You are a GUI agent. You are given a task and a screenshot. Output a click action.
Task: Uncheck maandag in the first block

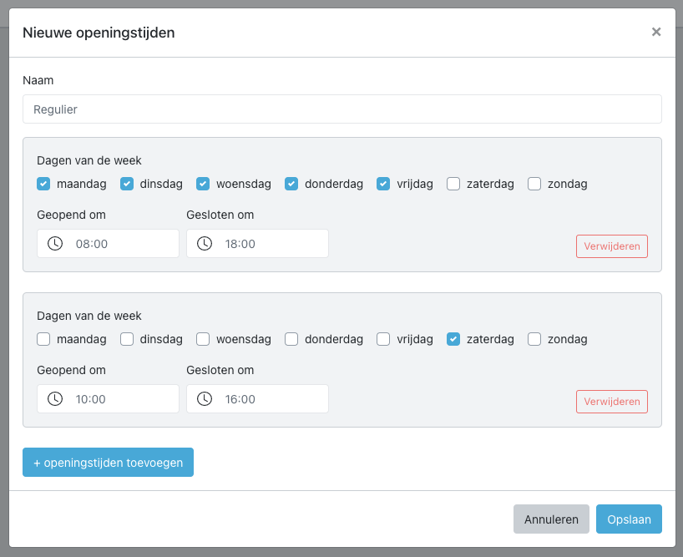[x=43, y=184]
